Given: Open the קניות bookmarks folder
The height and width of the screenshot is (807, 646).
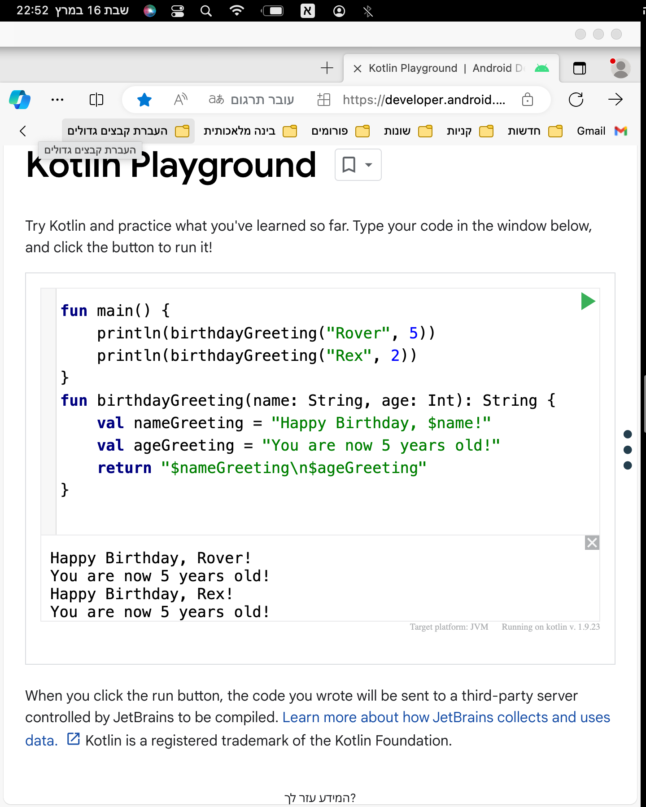Looking at the screenshot, I should tap(470, 131).
